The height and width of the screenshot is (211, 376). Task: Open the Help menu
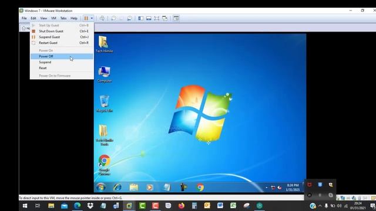pyautogui.click(x=74, y=18)
